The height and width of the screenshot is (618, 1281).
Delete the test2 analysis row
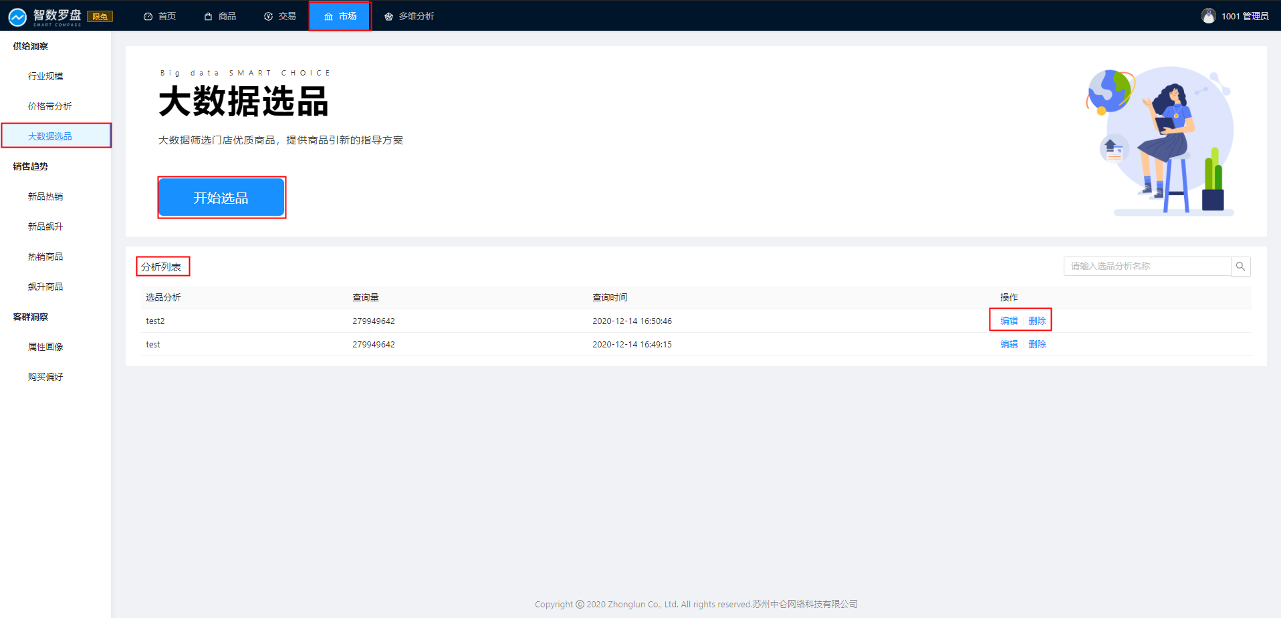coord(1037,321)
